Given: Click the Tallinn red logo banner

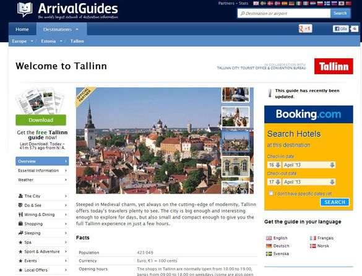Looking at the screenshot, I should (x=334, y=66).
